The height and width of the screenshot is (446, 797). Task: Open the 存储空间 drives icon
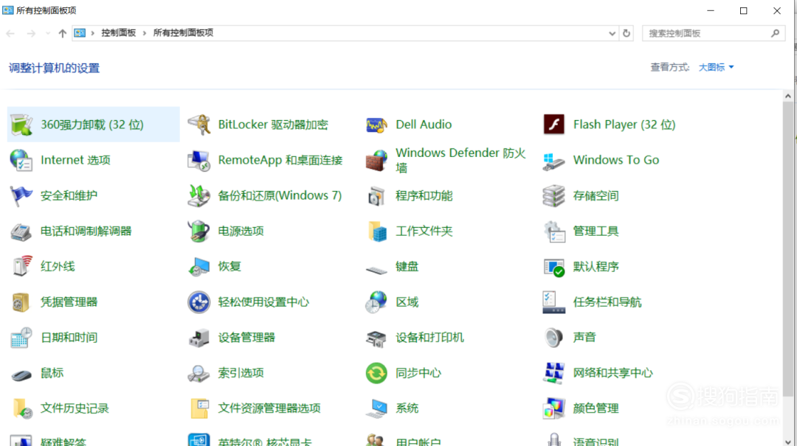(554, 196)
